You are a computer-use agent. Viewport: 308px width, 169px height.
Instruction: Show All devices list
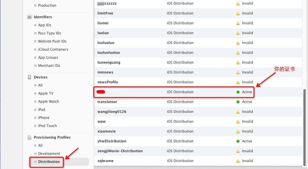click(40, 85)
